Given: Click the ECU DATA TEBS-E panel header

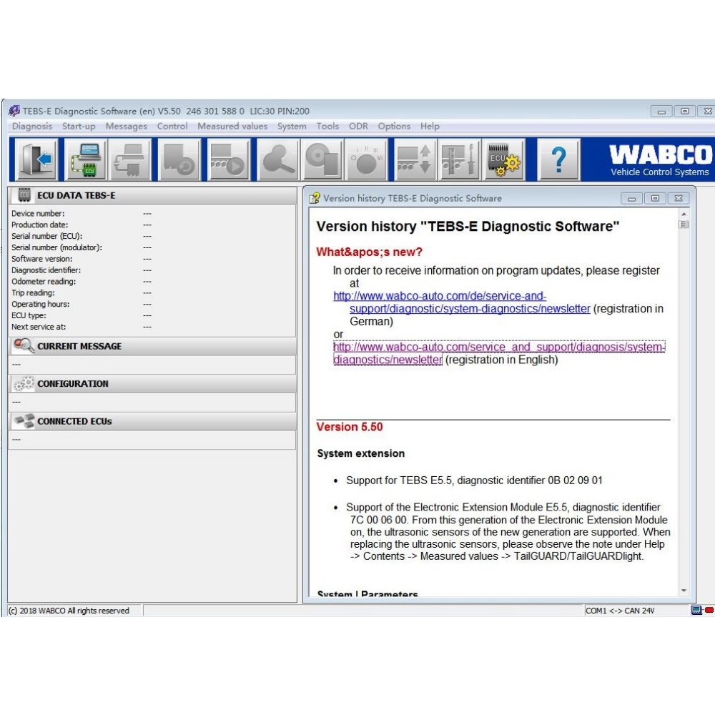Looking at the screenshot, I should click(152, 195).
